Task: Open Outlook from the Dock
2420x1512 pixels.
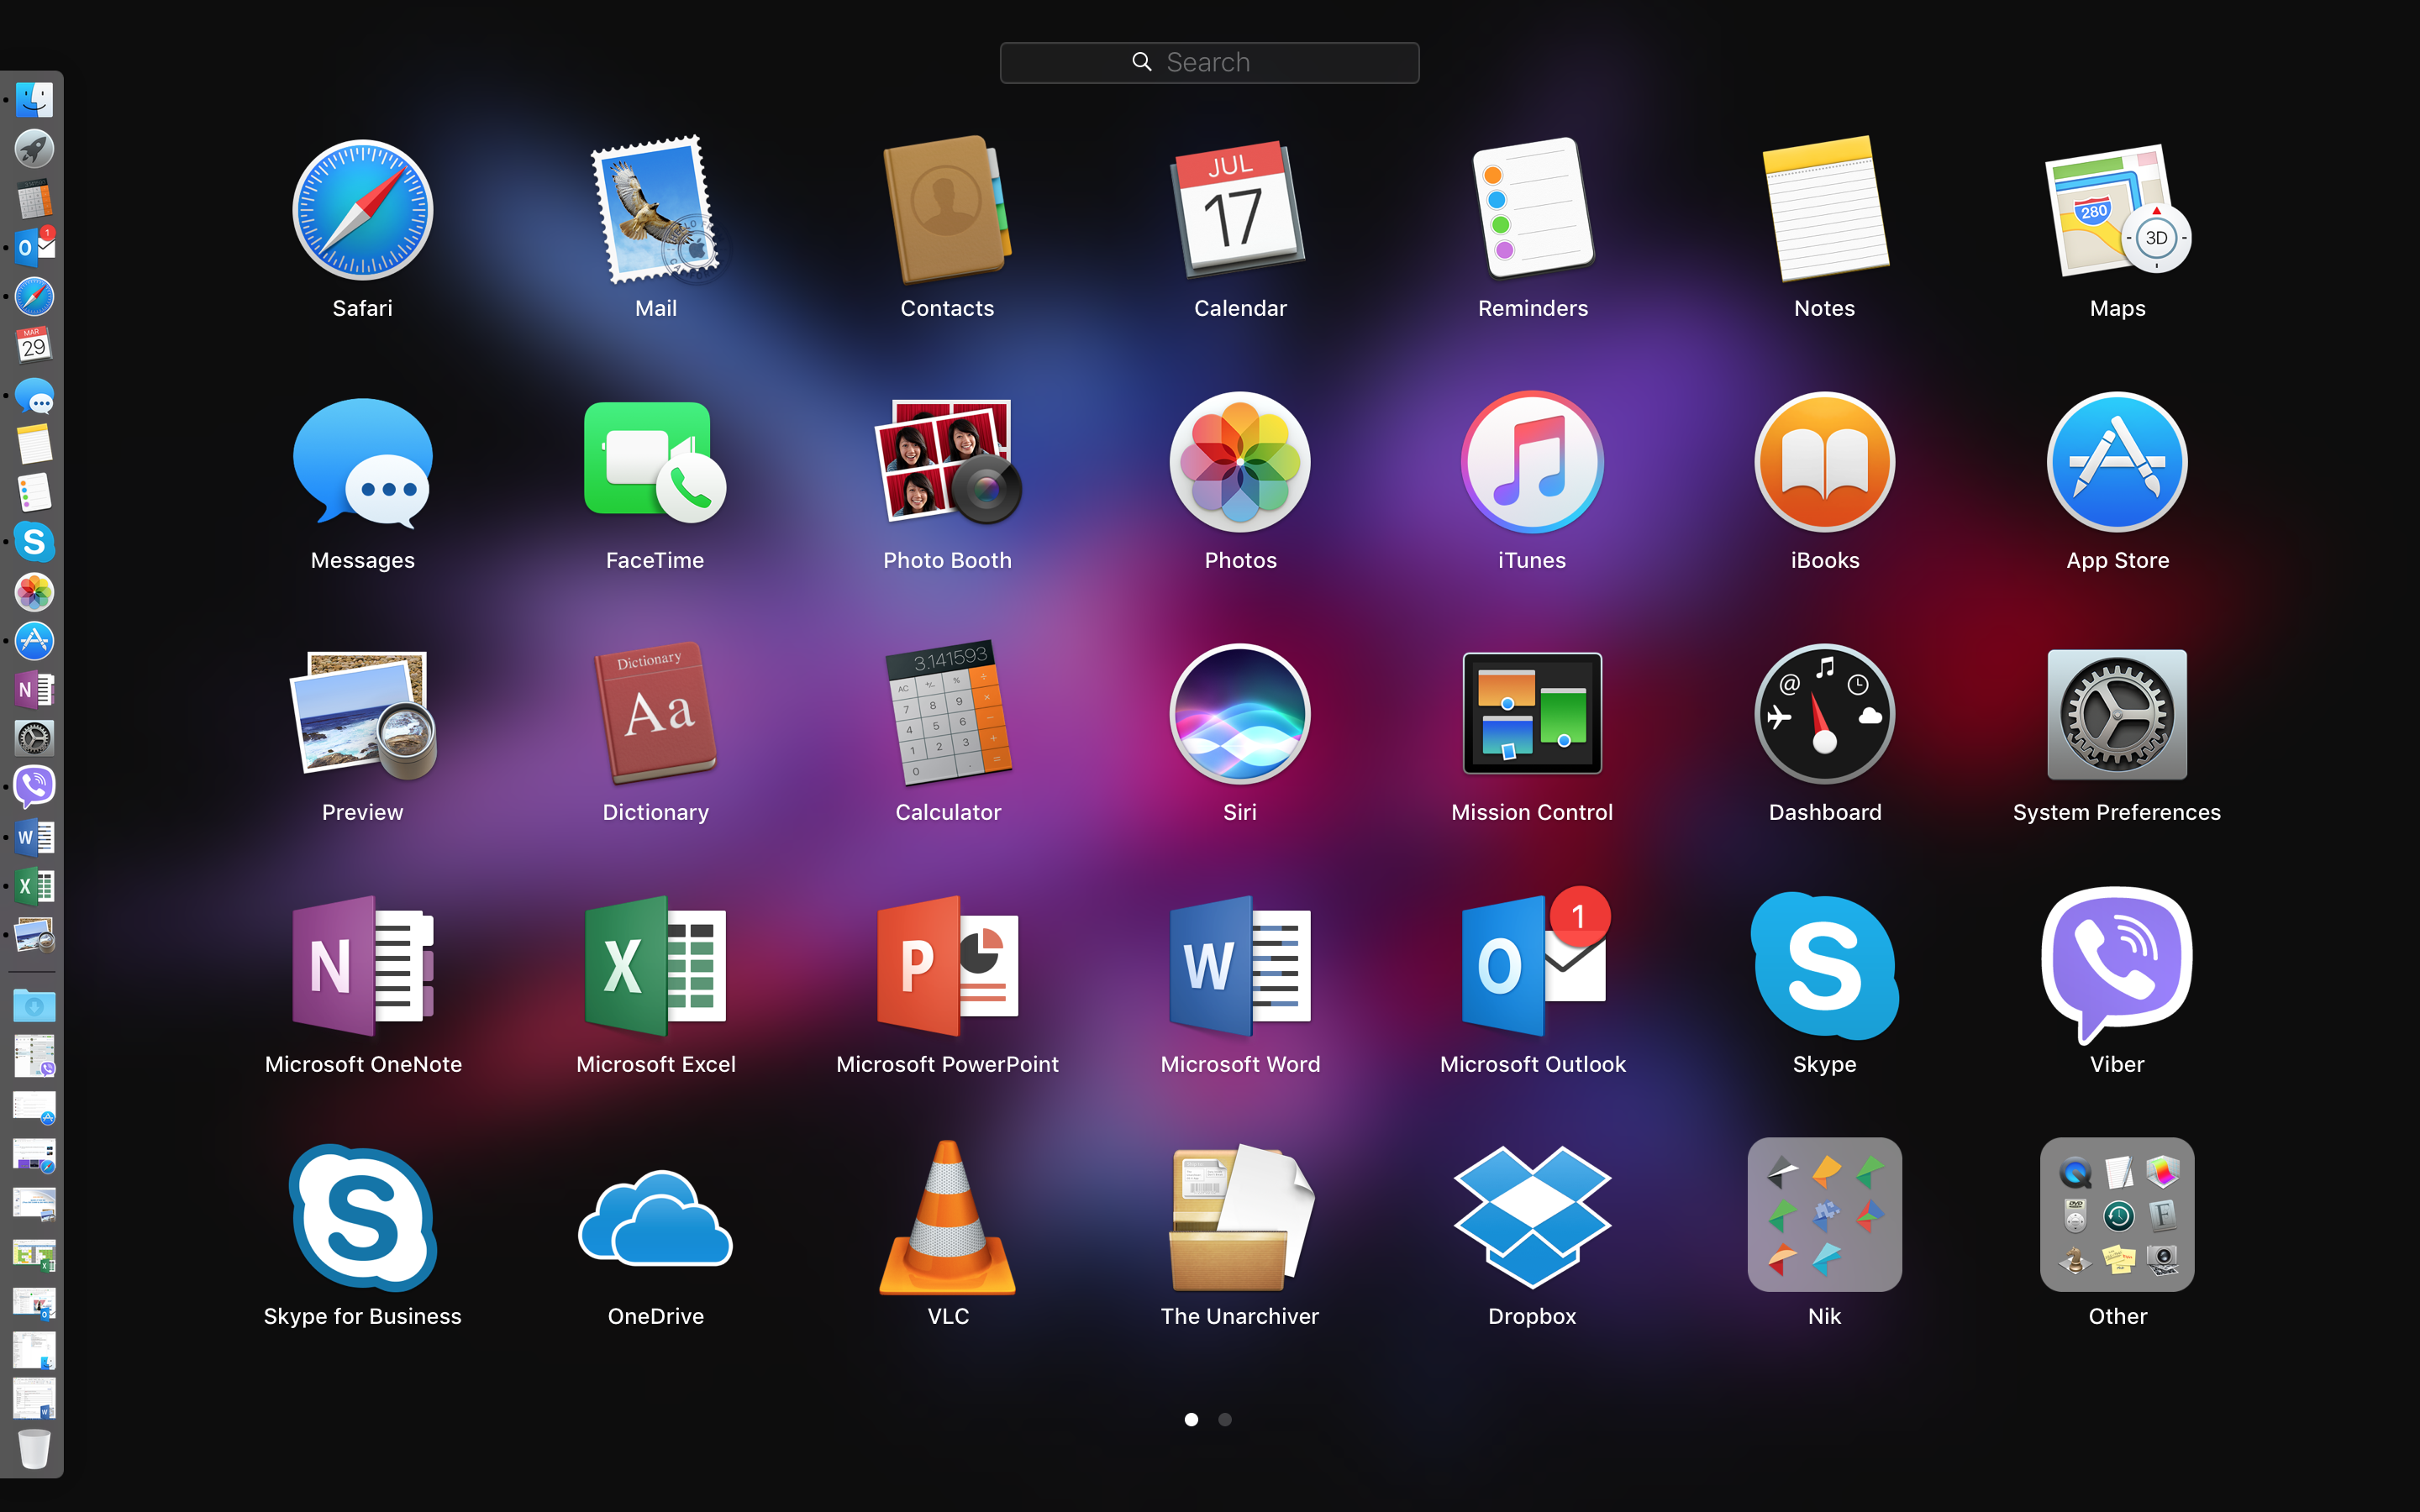Action: pyautogui.click(x=34, y=247)
